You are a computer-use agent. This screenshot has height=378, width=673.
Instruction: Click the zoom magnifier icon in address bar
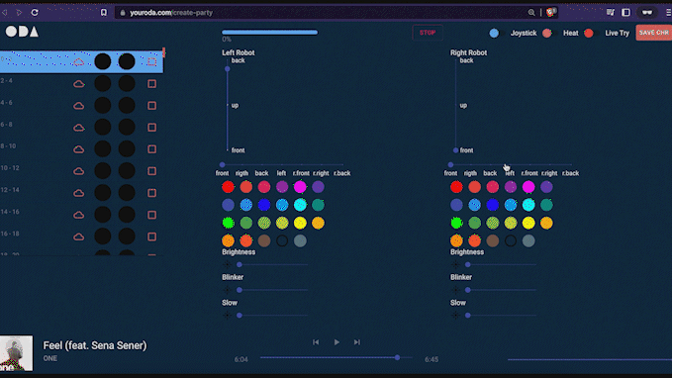coord(531,13)
